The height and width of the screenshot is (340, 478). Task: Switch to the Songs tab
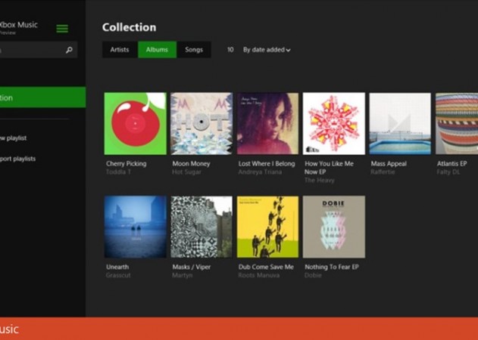[x=194, y=50]
